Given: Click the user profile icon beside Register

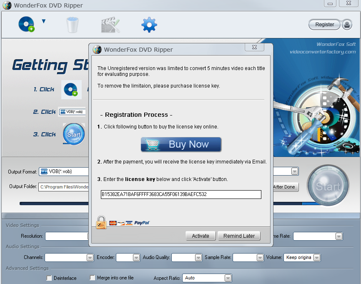Looking at the screenshot, I should 347,25.
